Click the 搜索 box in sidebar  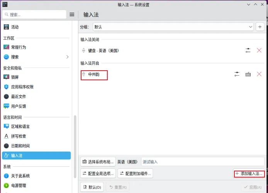click(34, 15)
